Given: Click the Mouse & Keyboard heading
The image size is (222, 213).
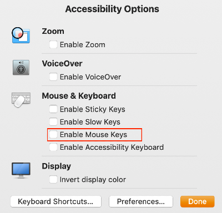Looking at the screenshot, I should coord(79,96).
